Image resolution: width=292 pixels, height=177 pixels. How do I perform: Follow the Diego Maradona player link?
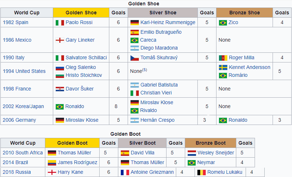(159, 48)
